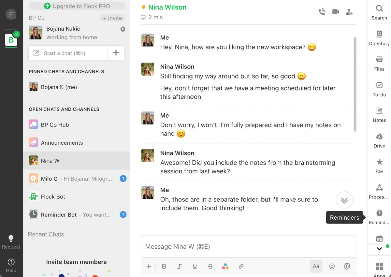Toggle the Aa formatting toolbar

[316, 266]
